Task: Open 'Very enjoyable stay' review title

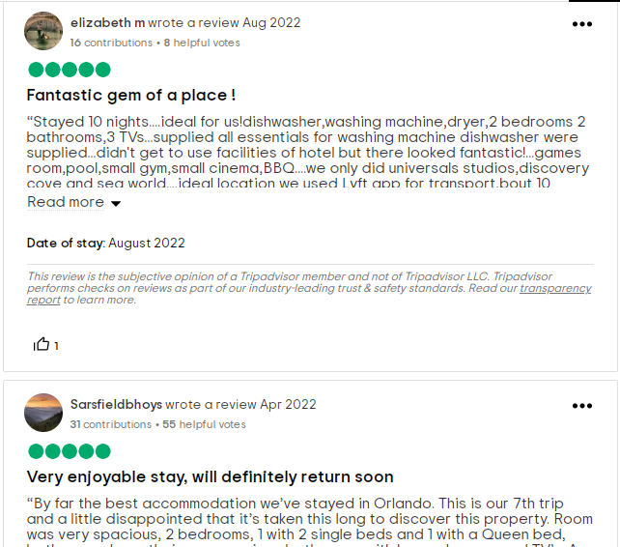Action: 210,476
